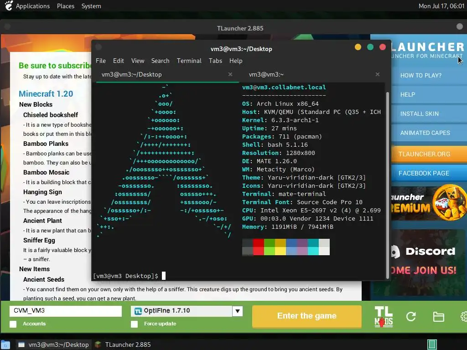The image size is (467, 350).
Task: Open TLAUNCHER.ORG link button
Action: tap(429, 154)
